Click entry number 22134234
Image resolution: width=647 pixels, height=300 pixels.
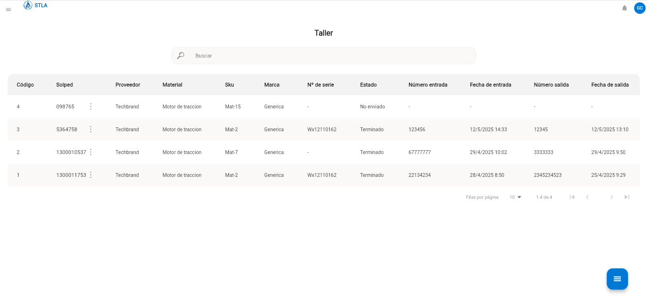click(x=419, y=175)
